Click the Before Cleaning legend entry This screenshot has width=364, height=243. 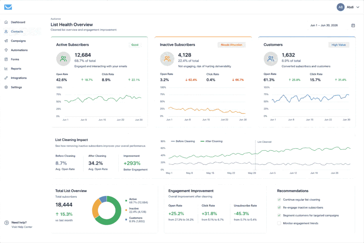183,141
